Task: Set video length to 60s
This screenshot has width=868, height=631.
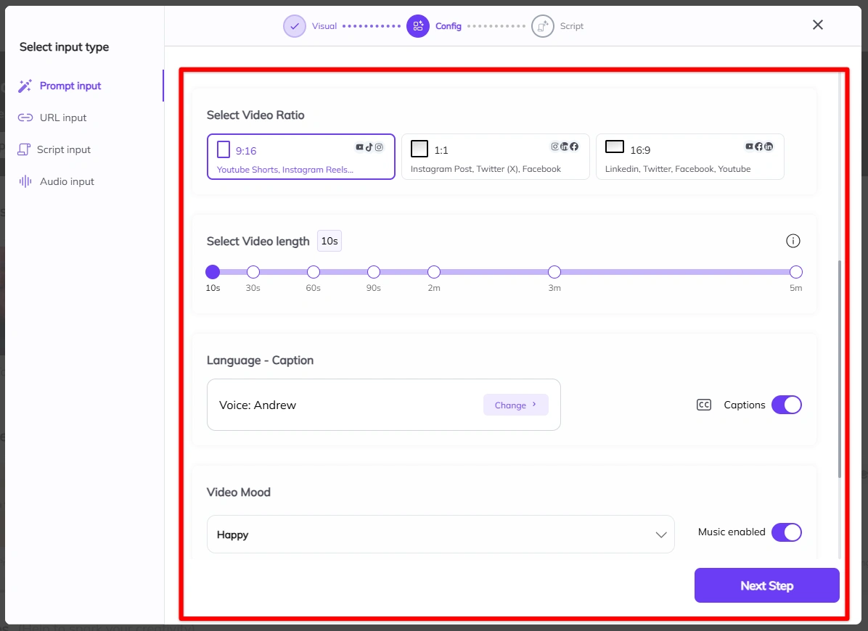Action: tap(314, 271)
